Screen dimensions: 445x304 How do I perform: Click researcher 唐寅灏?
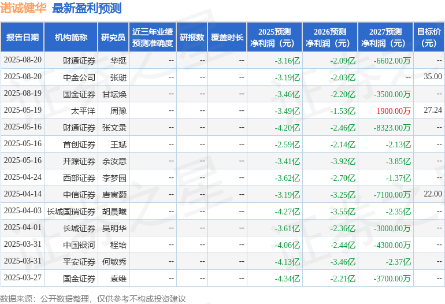pos(114,195)
